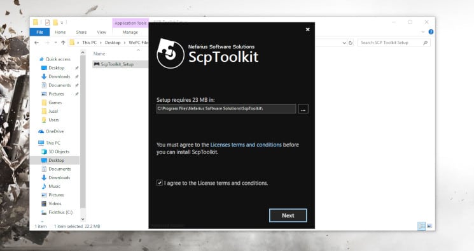
Task: Sort by the Name column header
Action: (99, 54)
